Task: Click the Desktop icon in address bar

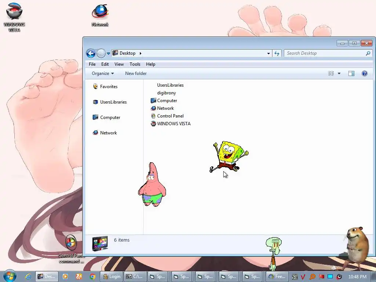Action: pyautogui.click(x=115, y=53)
